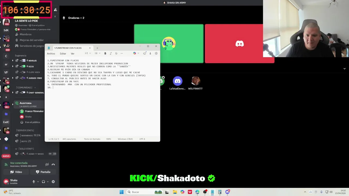The width and height of the screenshot is (349, 196).
Task: Open Mejoras del servidor entry
Action: tap(29, 40)
